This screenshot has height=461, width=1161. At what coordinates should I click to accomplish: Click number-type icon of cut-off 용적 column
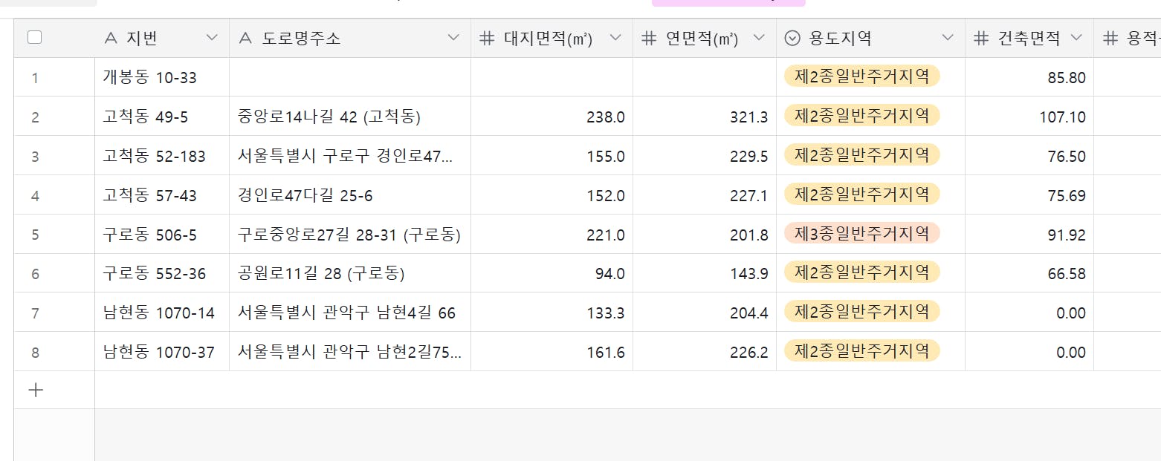click(1110, 39)
